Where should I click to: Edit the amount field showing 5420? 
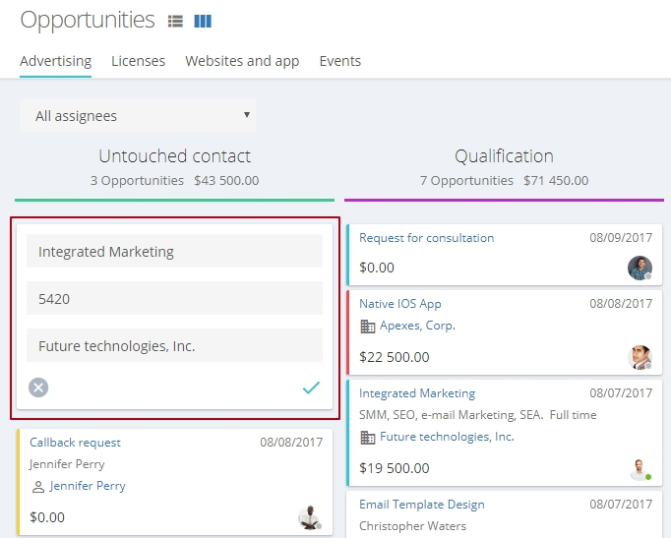(174, 298)
